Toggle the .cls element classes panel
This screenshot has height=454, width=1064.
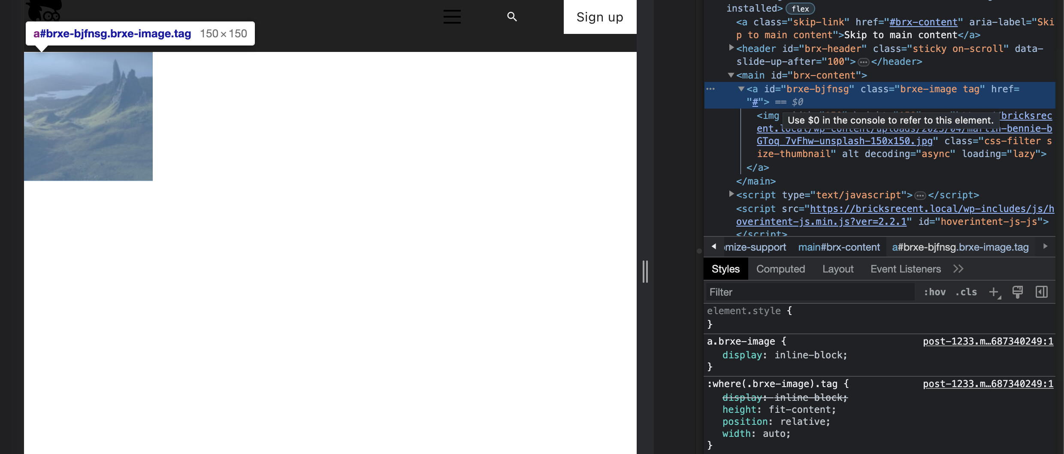(966, 292)
